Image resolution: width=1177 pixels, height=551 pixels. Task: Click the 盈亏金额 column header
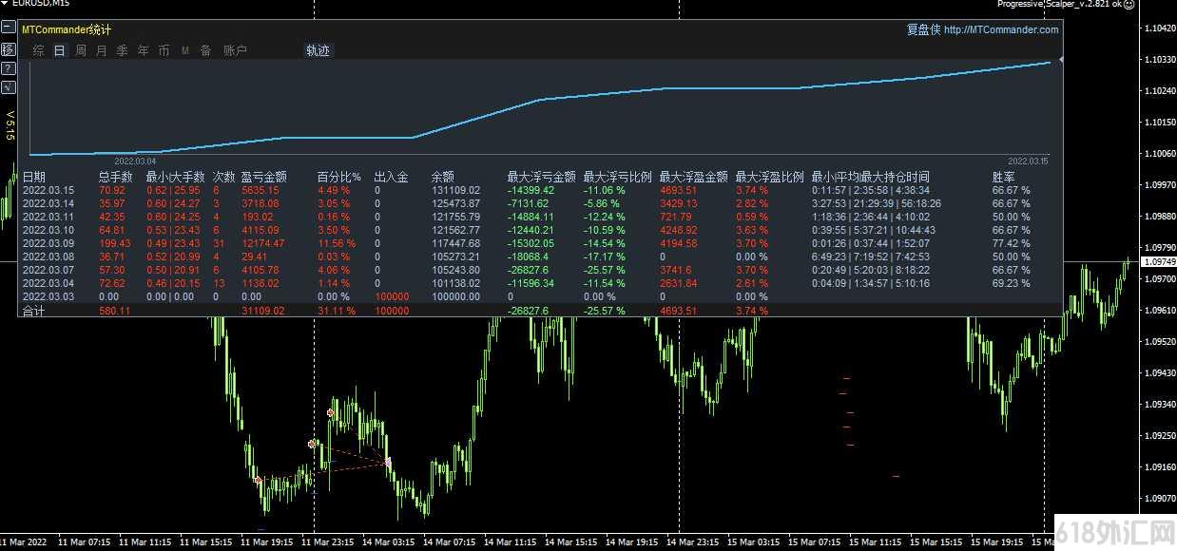tap(263, 177)
